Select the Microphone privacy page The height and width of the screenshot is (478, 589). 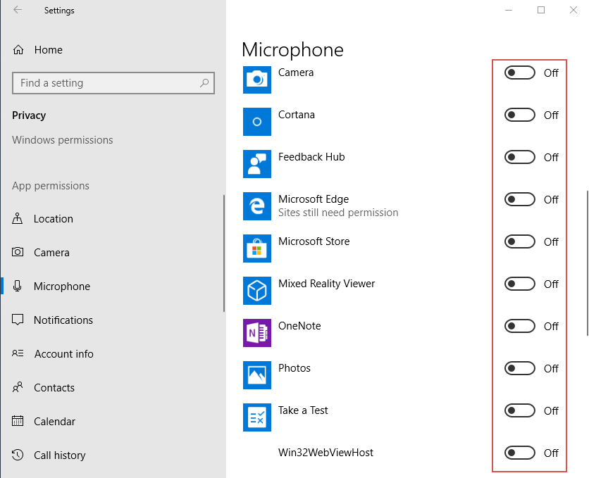pyautogui.click(x=113, y=287)
